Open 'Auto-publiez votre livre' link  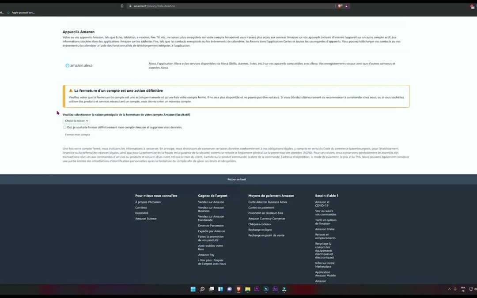click(210, 248)
